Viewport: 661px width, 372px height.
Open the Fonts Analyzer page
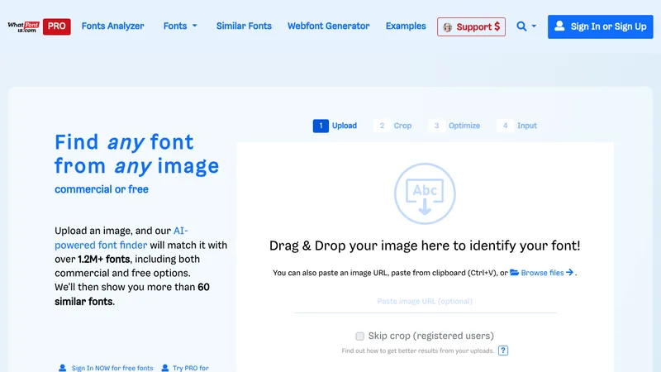[112, 26]
